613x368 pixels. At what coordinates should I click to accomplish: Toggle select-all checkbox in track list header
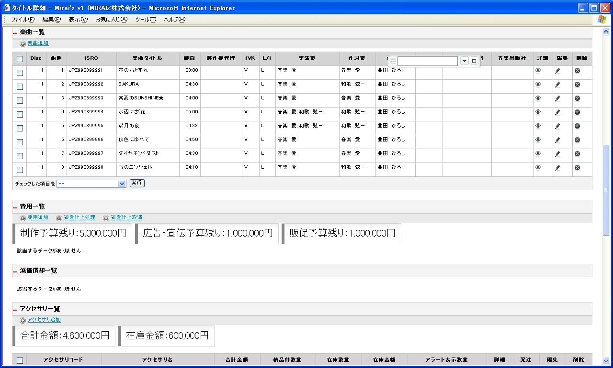20,59
